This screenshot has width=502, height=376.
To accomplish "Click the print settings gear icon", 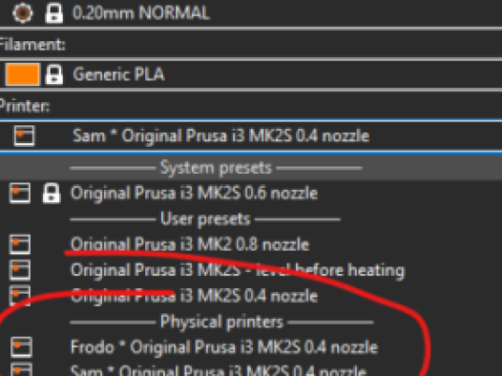I will tap(22, 12).
